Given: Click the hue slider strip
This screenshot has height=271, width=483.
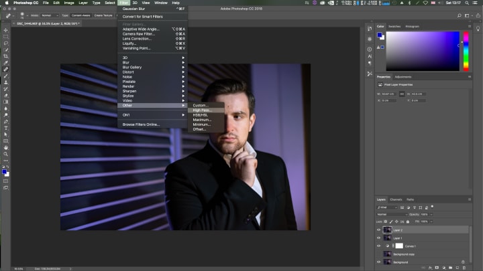Looking at the screenshot, I should click(x=466, y=52).
